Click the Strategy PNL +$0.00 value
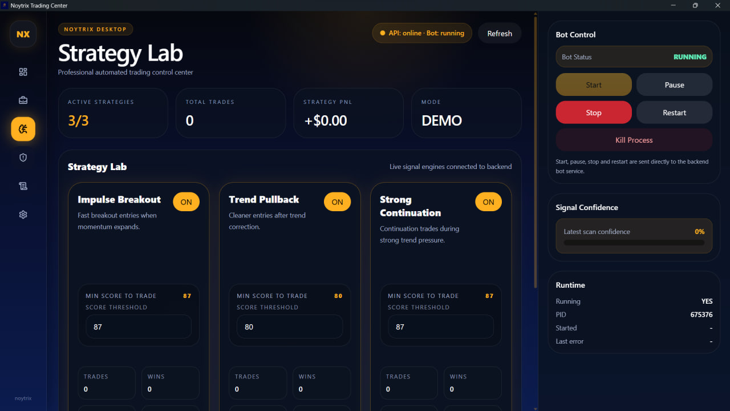Screen dimensions: 730x411 [x=325, y=120]
